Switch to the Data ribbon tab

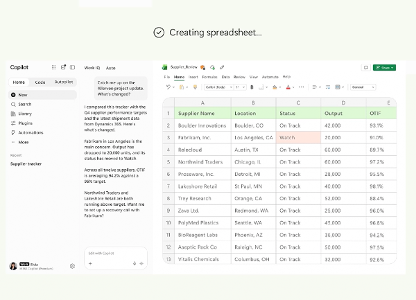tap(225, 77)
